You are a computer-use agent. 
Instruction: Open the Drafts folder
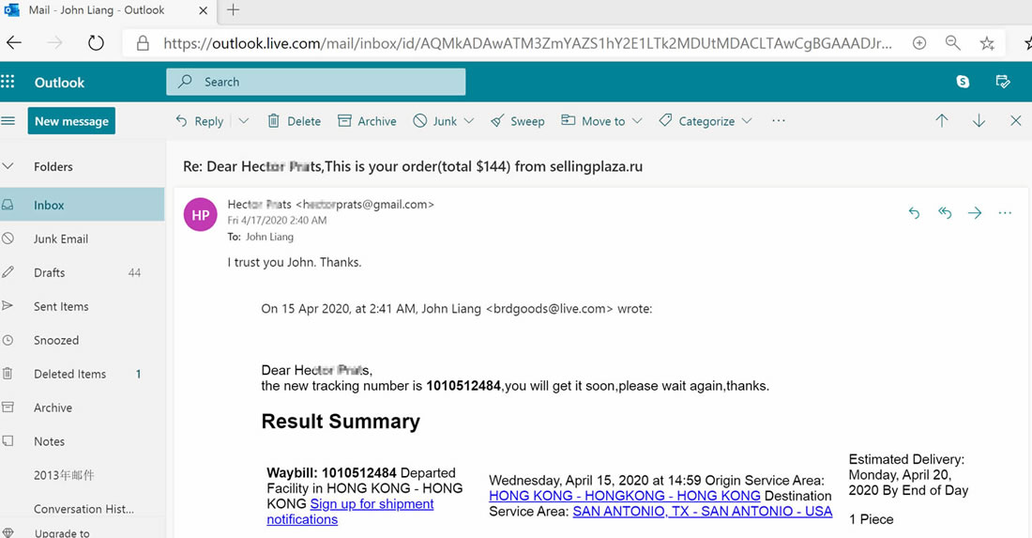[50, 272]
